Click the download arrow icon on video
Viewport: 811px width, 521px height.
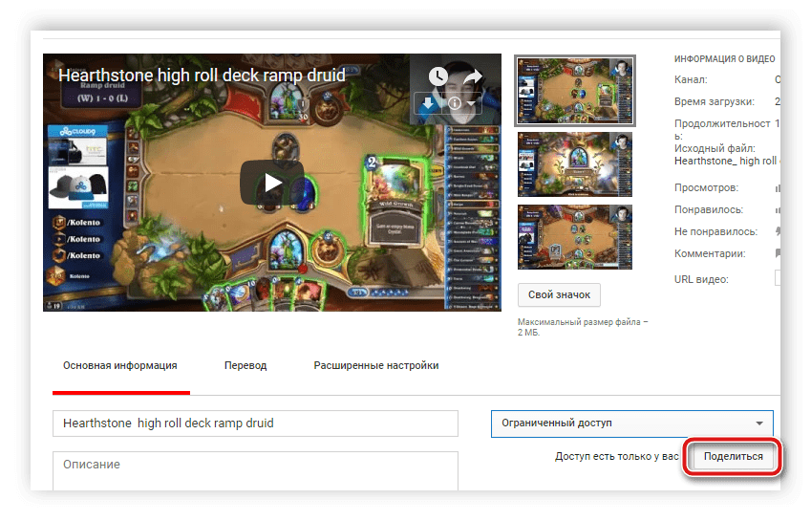428,104
